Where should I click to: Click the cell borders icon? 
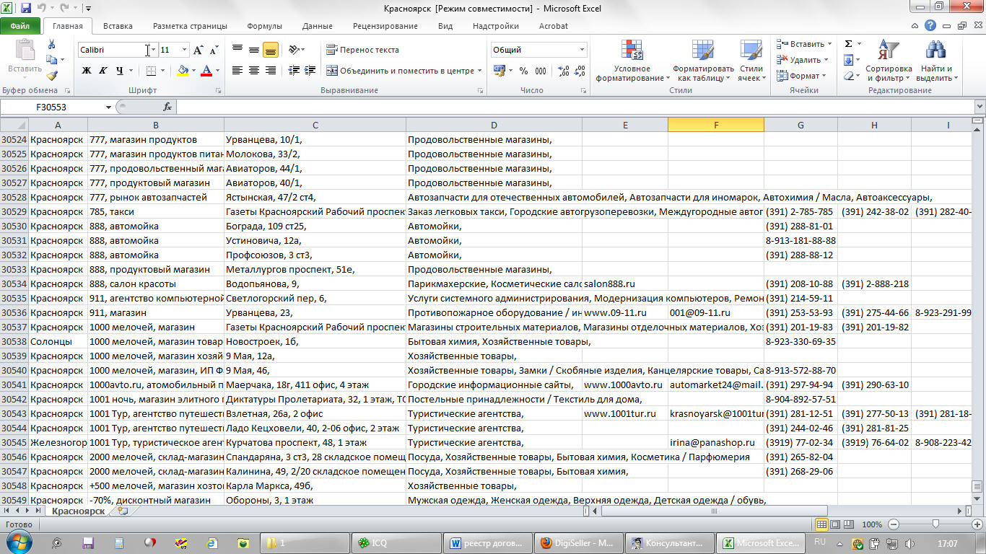coord(150,71)
